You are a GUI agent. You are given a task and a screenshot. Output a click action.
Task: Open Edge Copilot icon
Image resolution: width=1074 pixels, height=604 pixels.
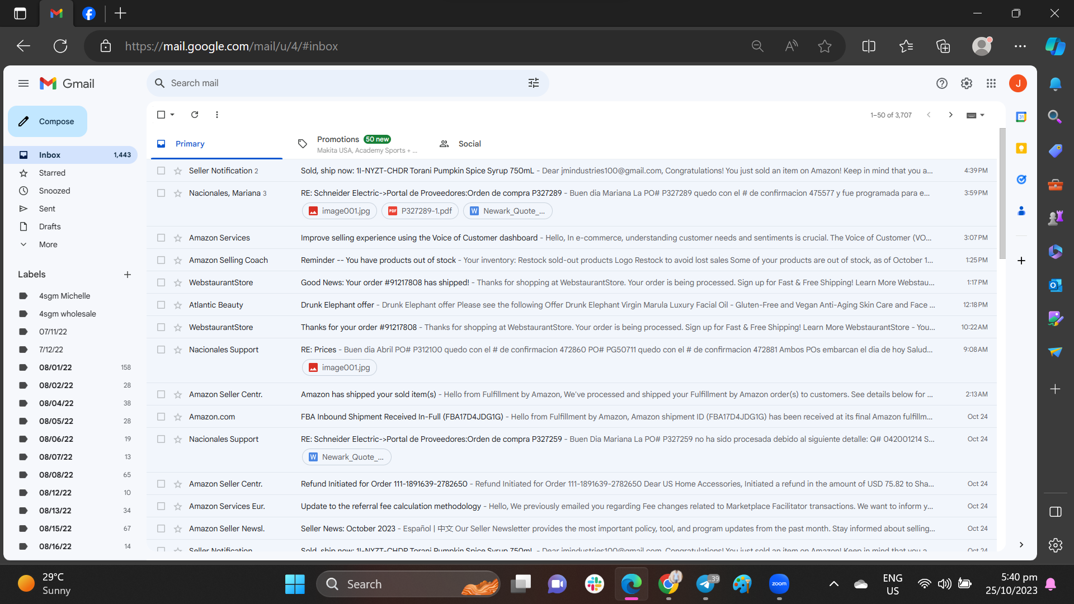coord(1055,46)
